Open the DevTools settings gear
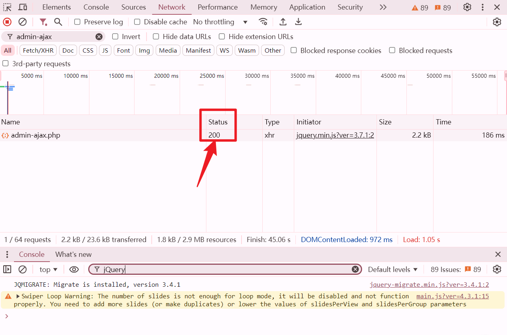The height and width of the screenshot is (335, 507). click(467, 7)
